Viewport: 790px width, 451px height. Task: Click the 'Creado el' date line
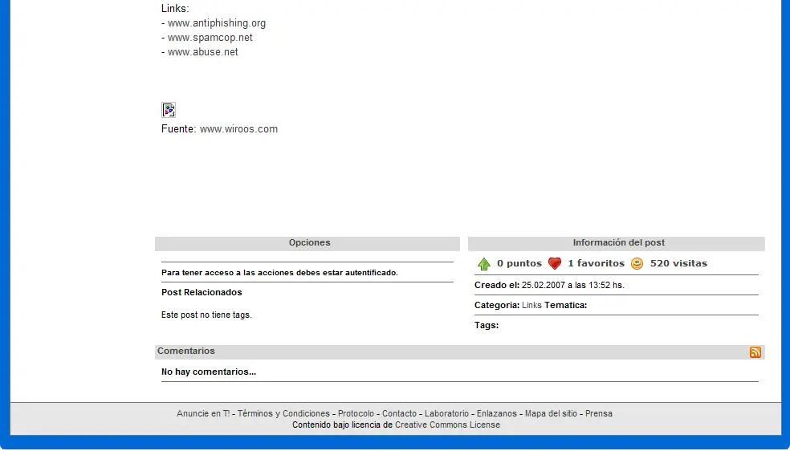point(549,285)
